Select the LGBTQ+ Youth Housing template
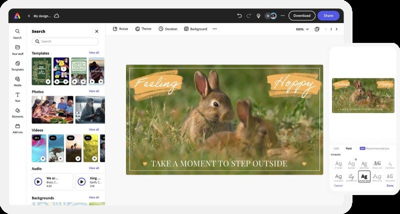 pos(79,71)
